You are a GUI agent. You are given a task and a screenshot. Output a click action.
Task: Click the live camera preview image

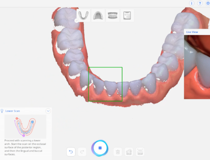click(197, 67)
